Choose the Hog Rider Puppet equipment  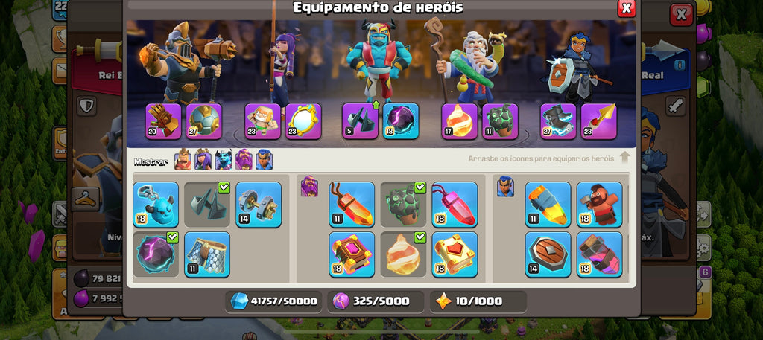600,205
